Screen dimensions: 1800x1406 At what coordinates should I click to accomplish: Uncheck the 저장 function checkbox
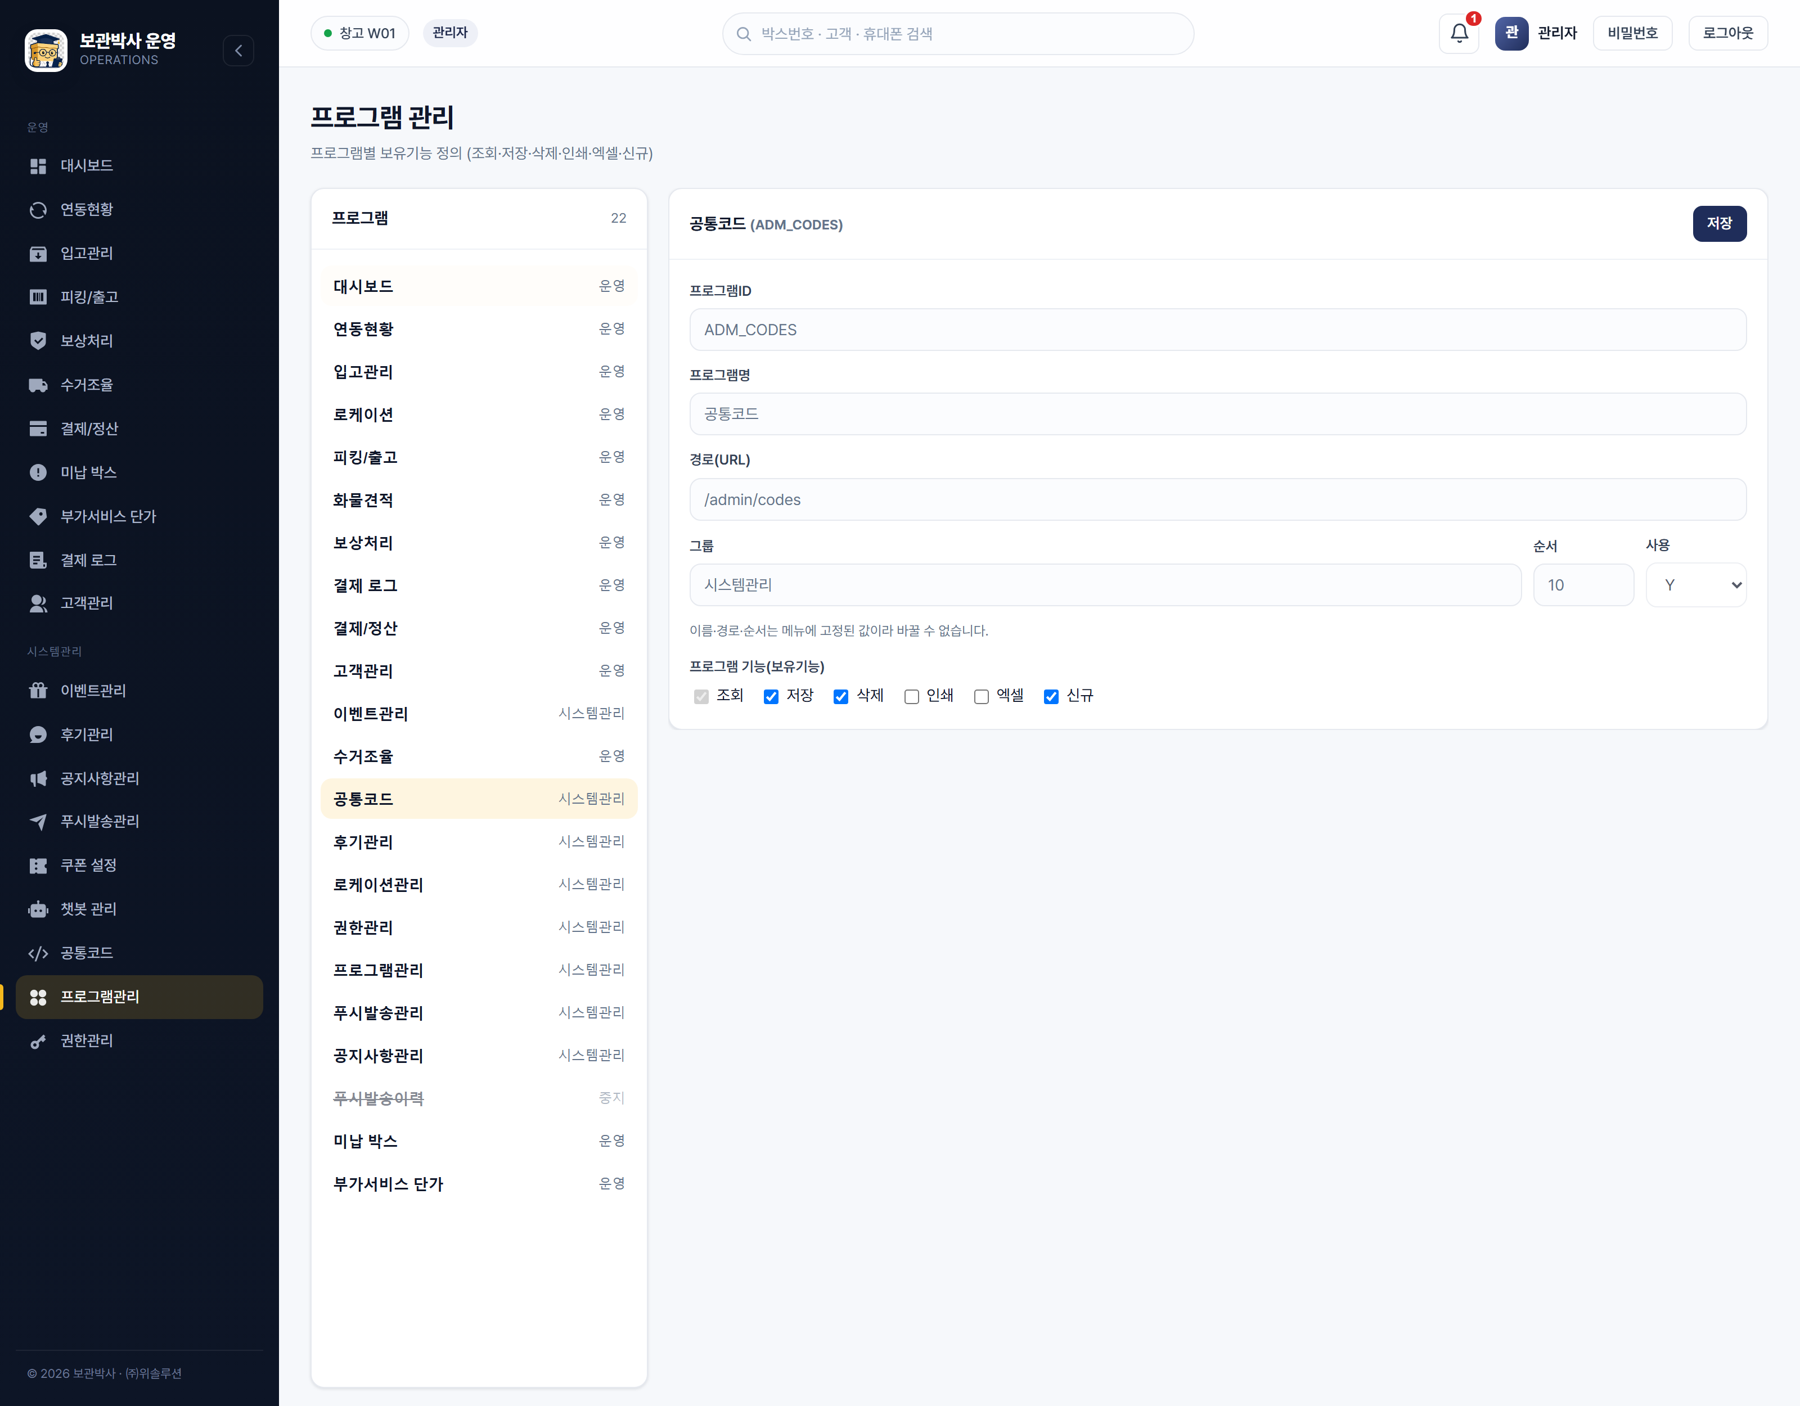[771, 696]
